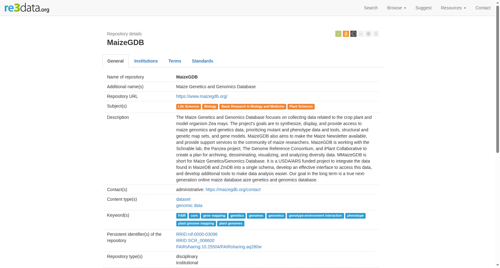
Task: Click the vertical page scrollbar thumb
Action: pos(497,79)
